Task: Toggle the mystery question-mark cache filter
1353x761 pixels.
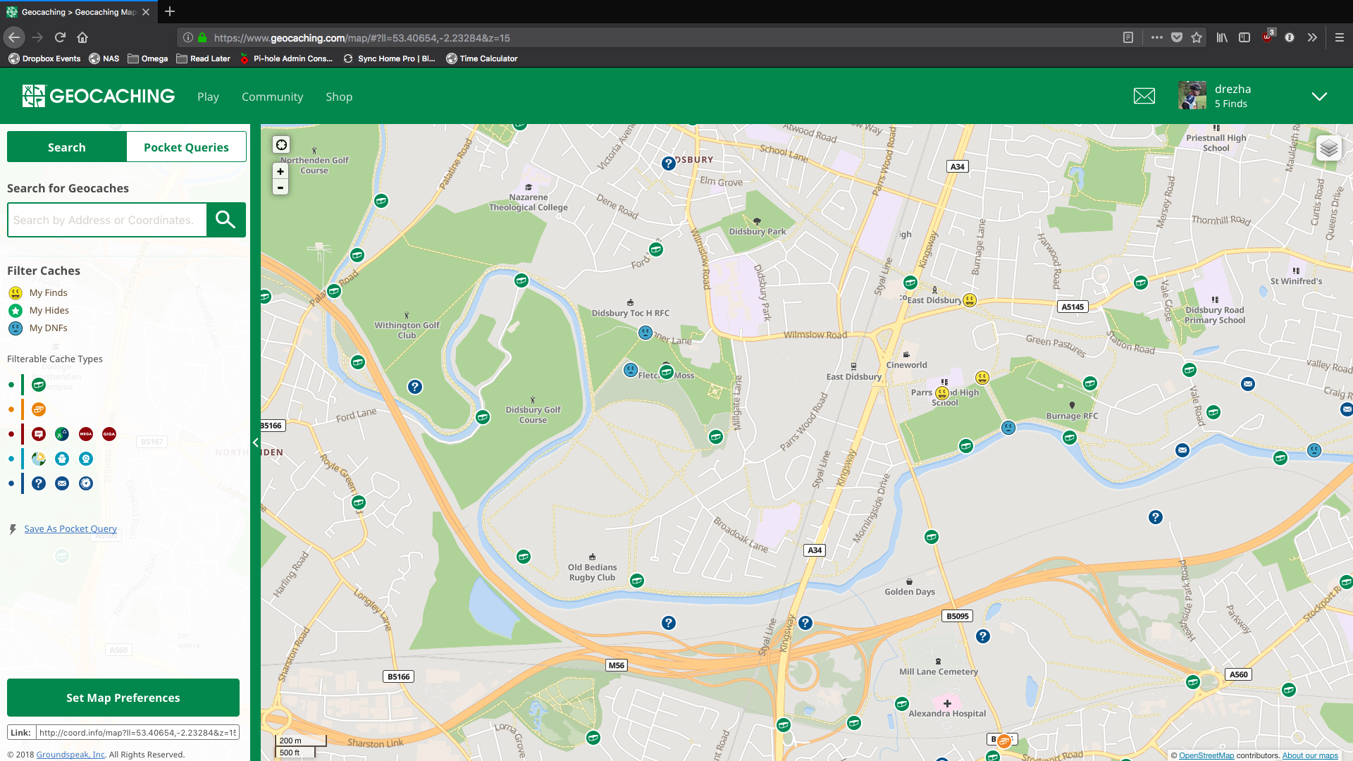Action: pos(39,483)
